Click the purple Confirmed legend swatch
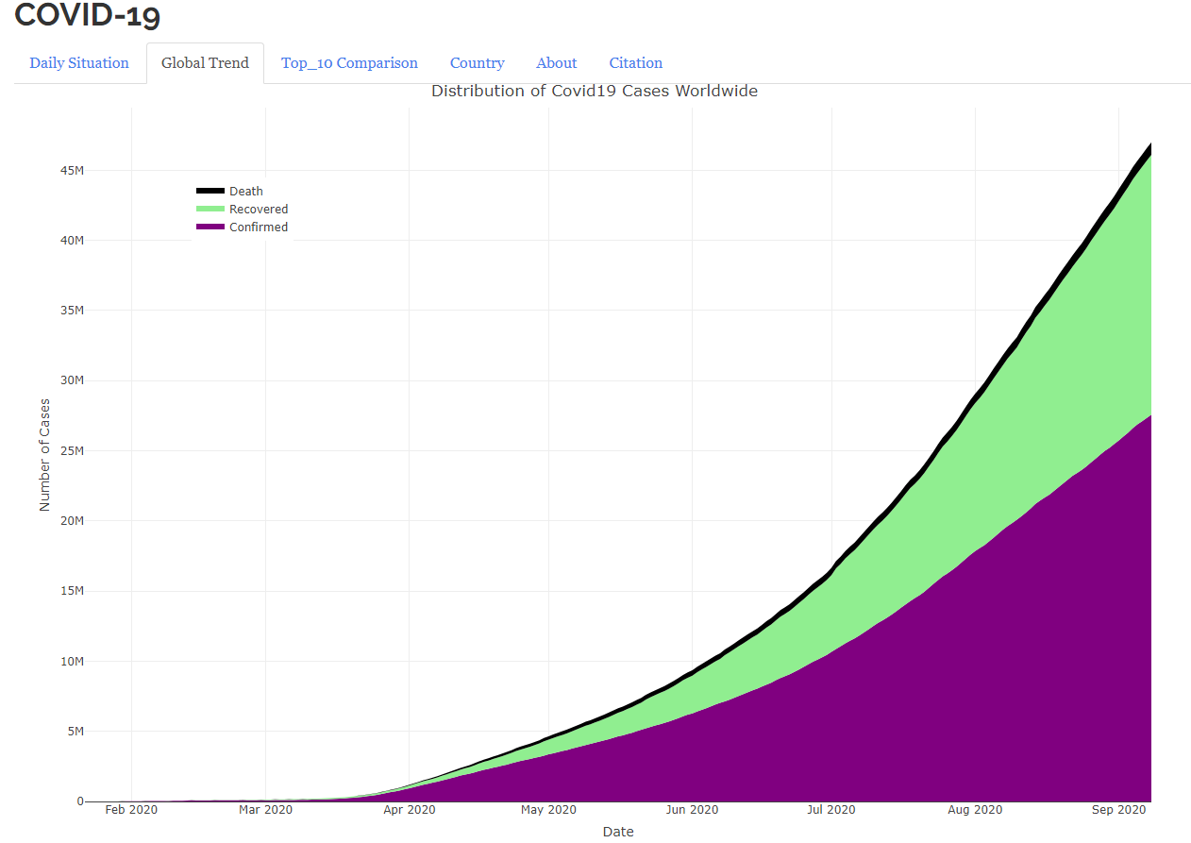1191x843 pixels. pyautogui.click(x=210, y=228)
